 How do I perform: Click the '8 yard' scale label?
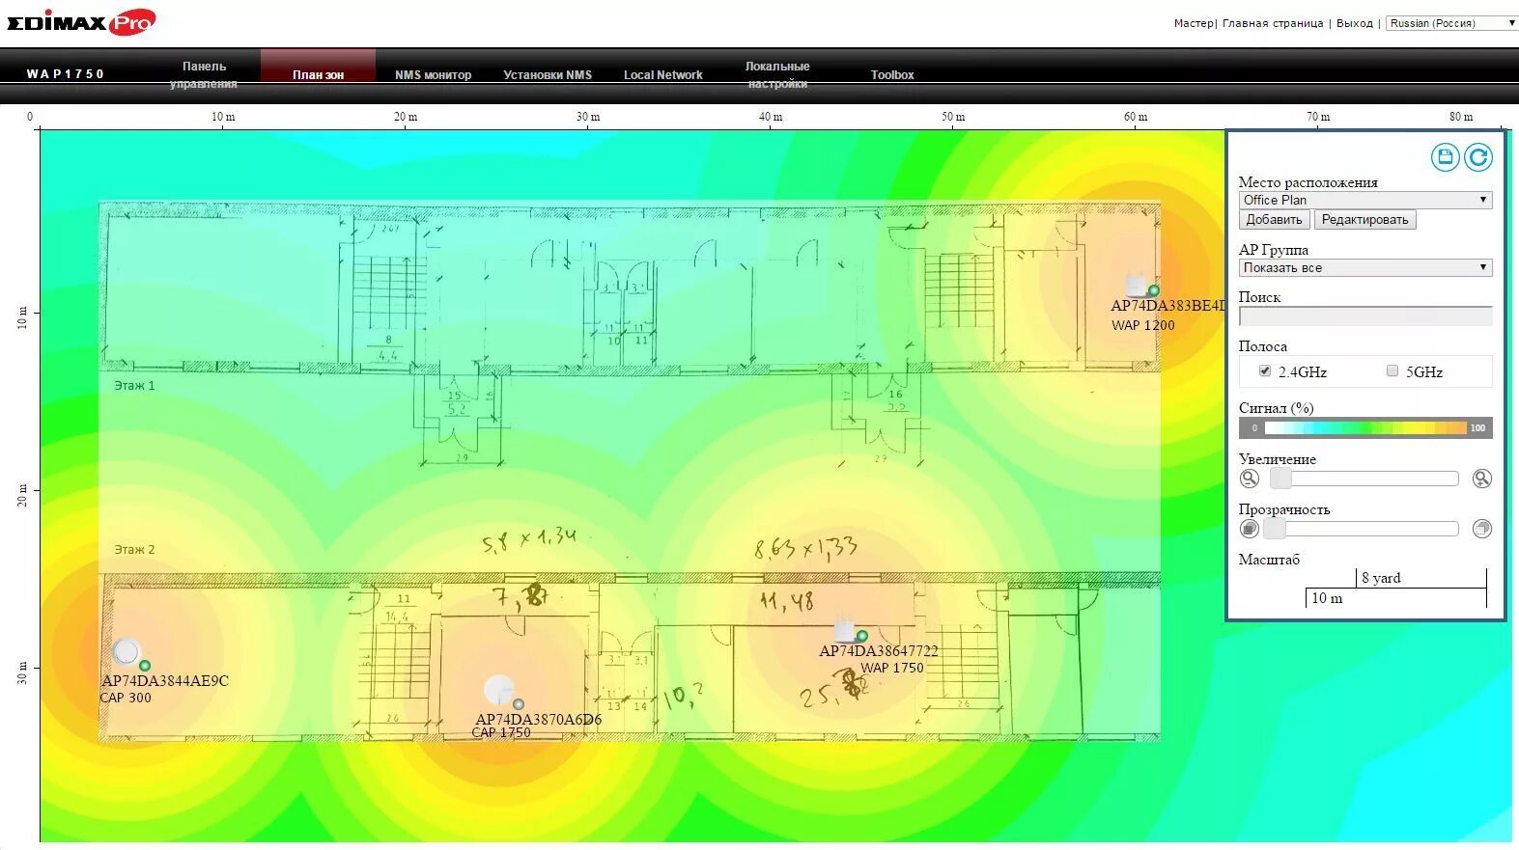coord(1381,578)
